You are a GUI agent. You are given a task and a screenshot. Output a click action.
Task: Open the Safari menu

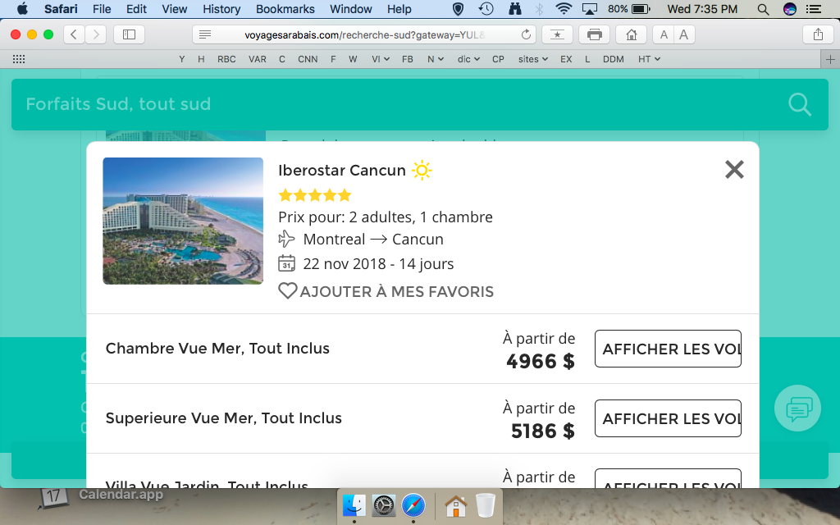pos(61,9)
